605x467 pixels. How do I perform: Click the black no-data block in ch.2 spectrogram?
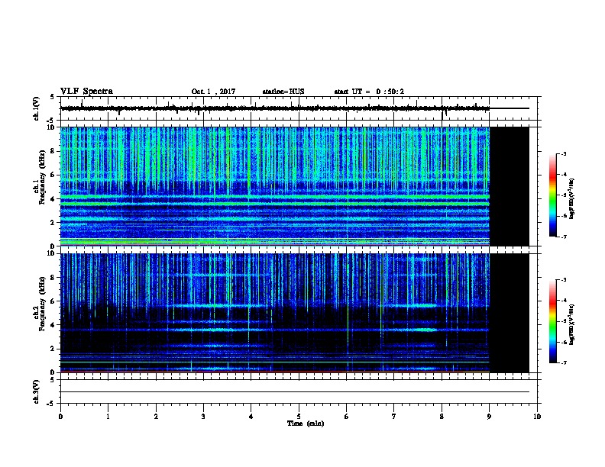coord(510,313)
